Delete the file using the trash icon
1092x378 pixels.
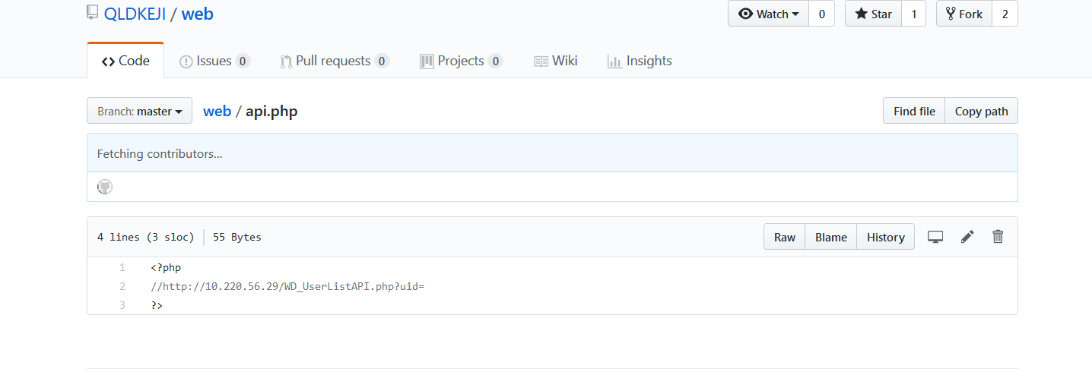click(x=998, y=237)
